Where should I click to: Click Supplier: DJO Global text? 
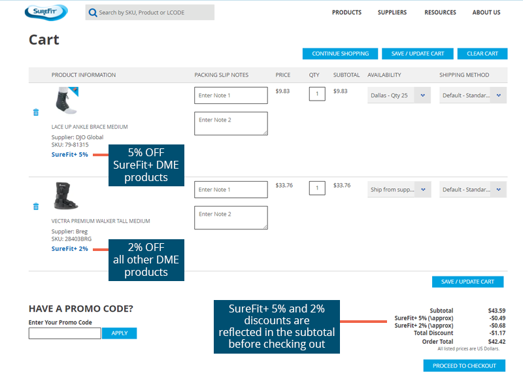click(x=77, y=137)
